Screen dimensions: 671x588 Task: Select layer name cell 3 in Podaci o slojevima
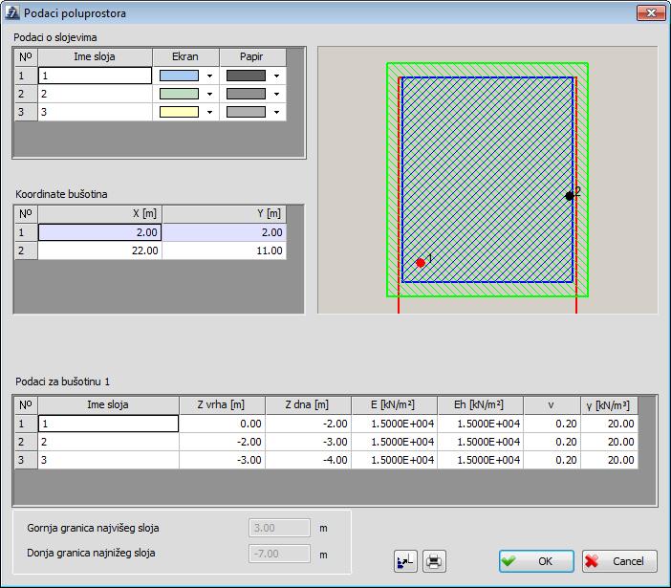[x=95, y=112]
